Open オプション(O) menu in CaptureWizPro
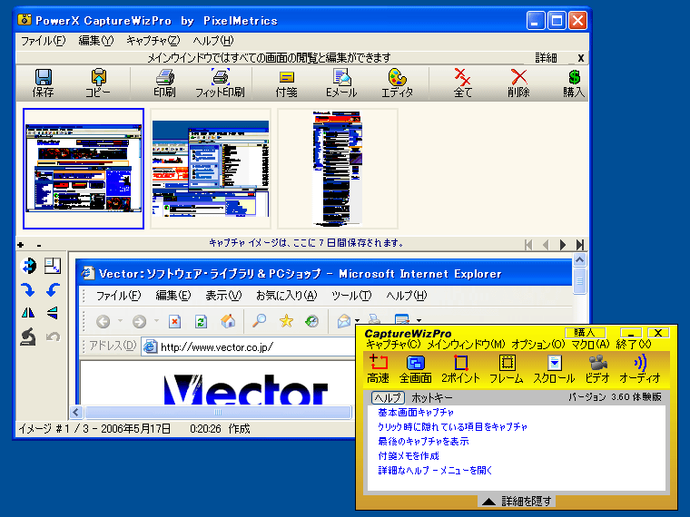This screenshot has width=690, height=517. click(x=537, y=345)
